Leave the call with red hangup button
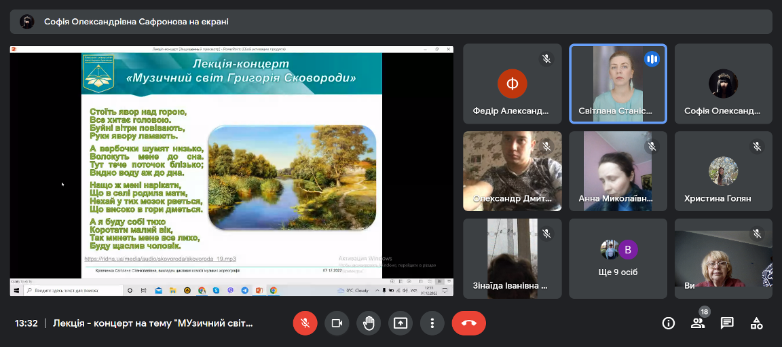The height and width of the screenshot is (347, 782). pos(468,323)
